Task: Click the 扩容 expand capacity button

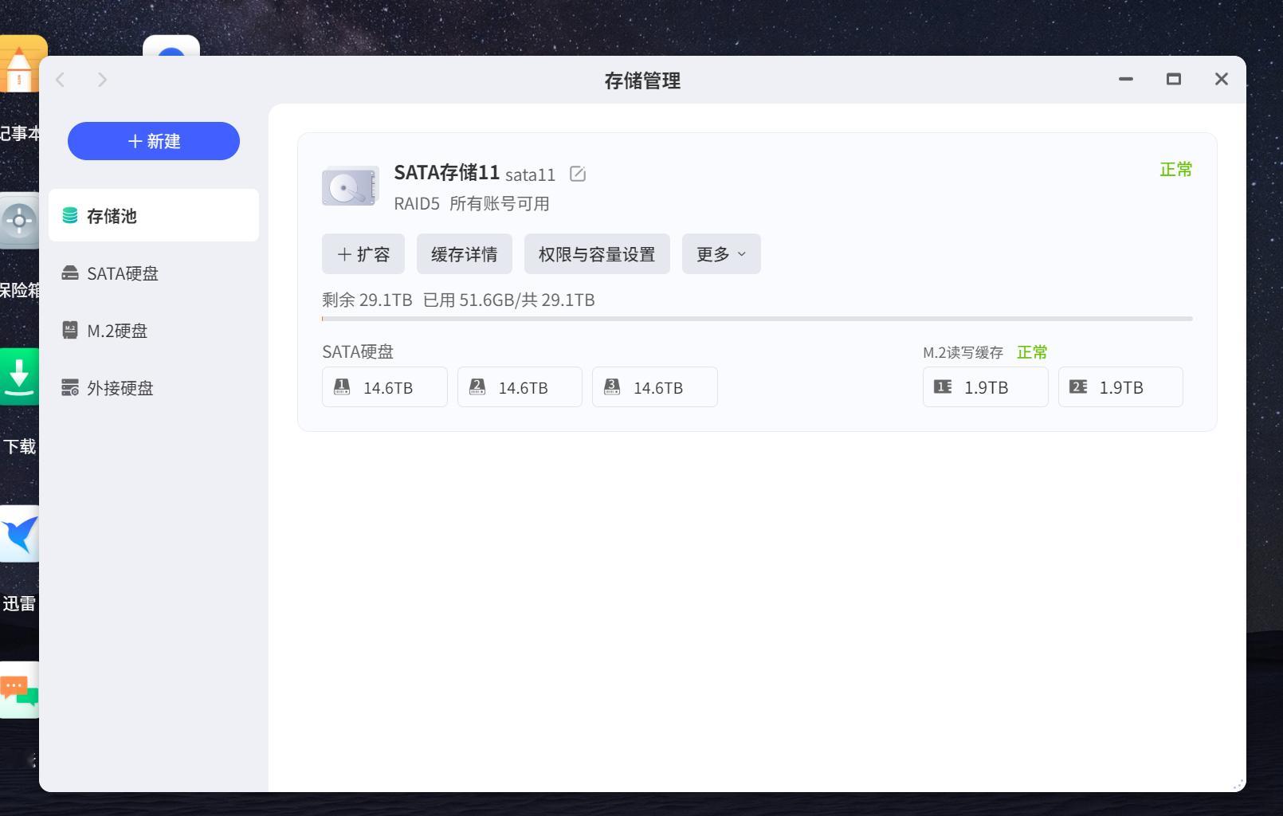Action: click(x=363, y=254)
